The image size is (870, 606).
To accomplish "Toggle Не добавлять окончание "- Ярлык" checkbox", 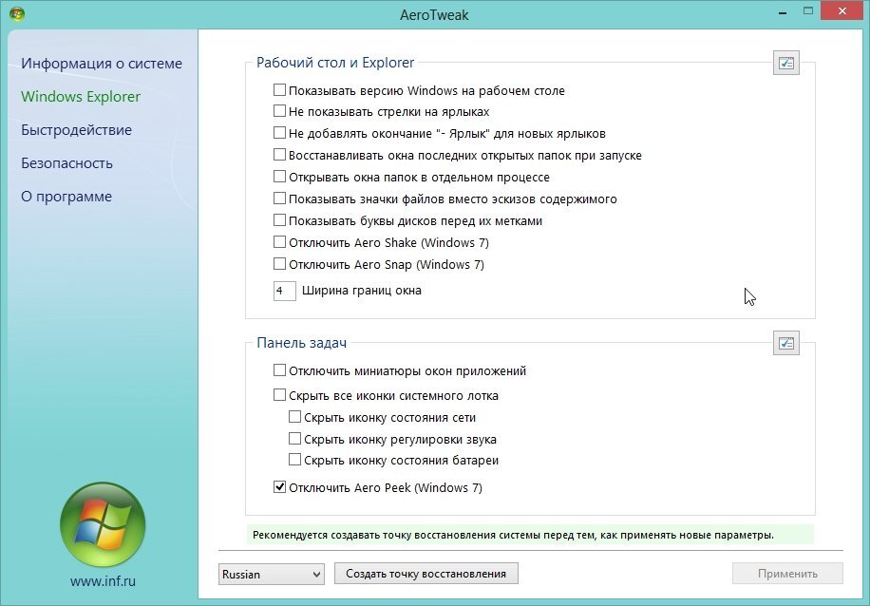I will pyautogui.click(x=279, y=133).
